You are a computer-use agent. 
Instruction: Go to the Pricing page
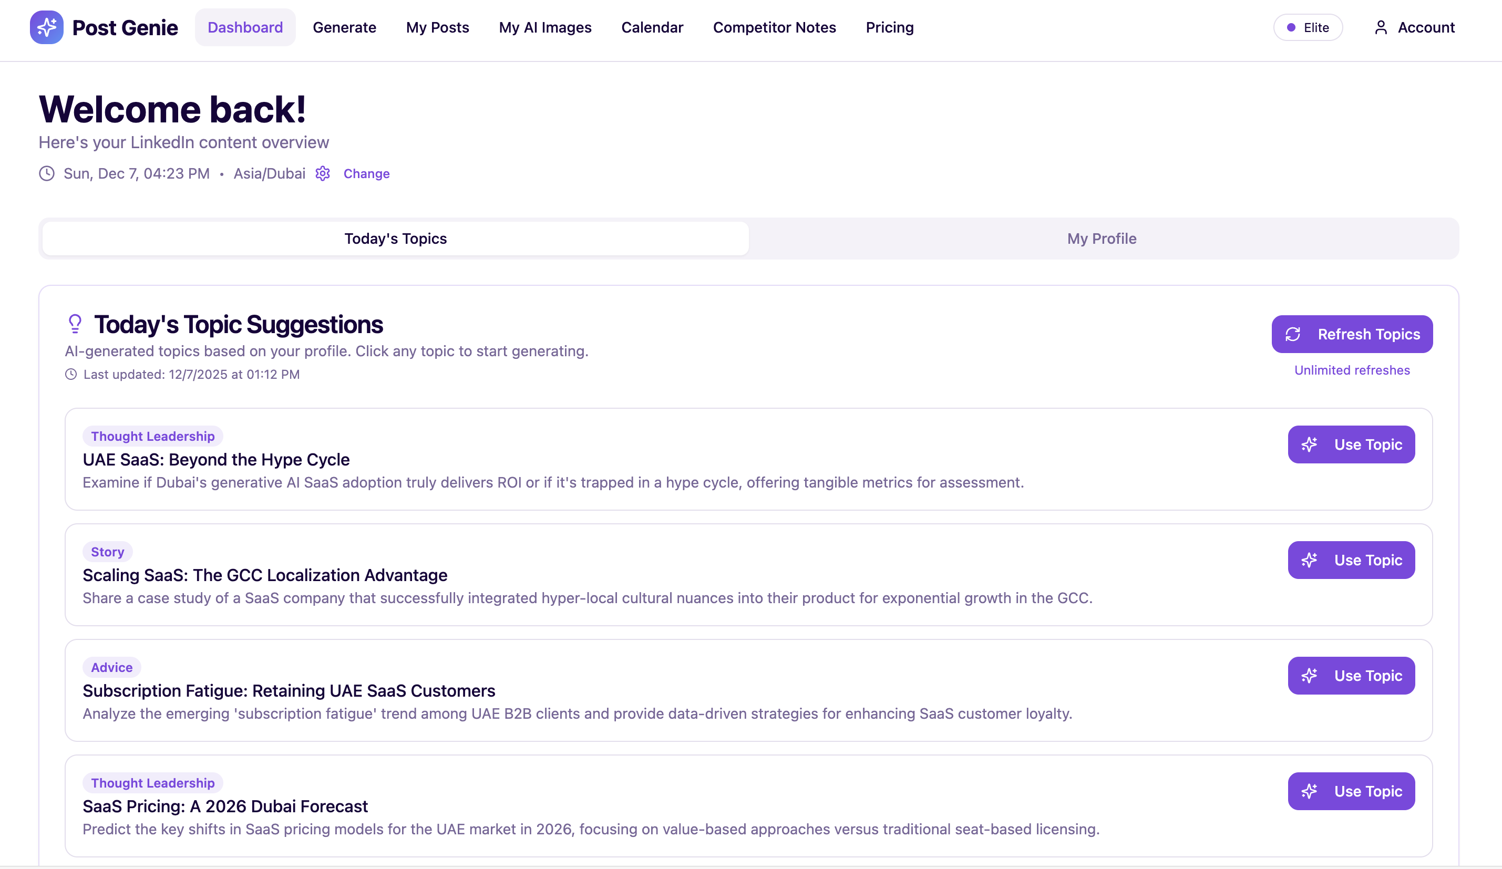890,27
